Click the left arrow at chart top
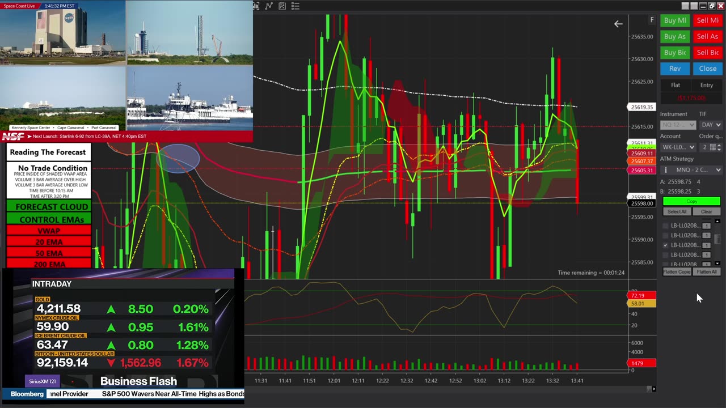This screenshot has height=408, width=726. (618, 24)
